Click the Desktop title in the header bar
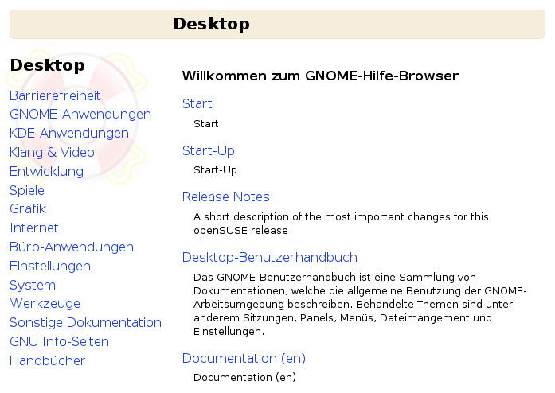 pos(211,24)
